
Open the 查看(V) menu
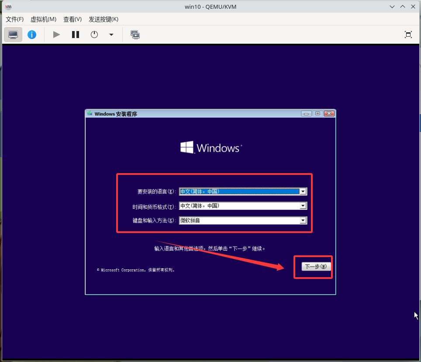pos(72,19)
